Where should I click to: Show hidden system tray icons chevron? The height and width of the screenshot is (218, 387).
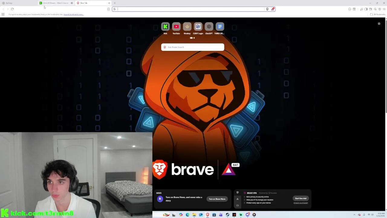click(355, 215)
